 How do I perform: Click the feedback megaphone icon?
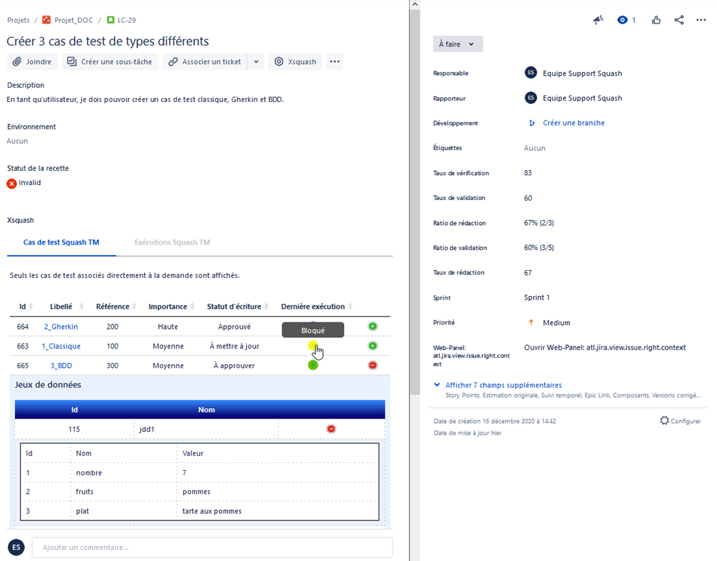(598, 20)
